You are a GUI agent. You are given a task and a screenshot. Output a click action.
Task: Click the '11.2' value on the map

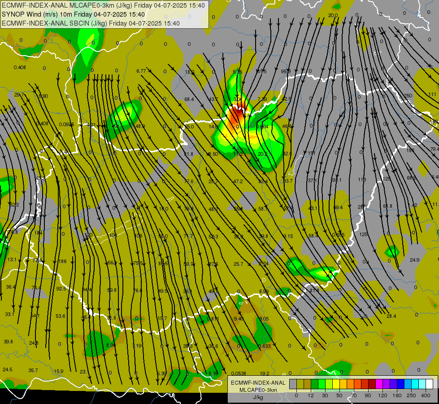[x=238, y=154]
